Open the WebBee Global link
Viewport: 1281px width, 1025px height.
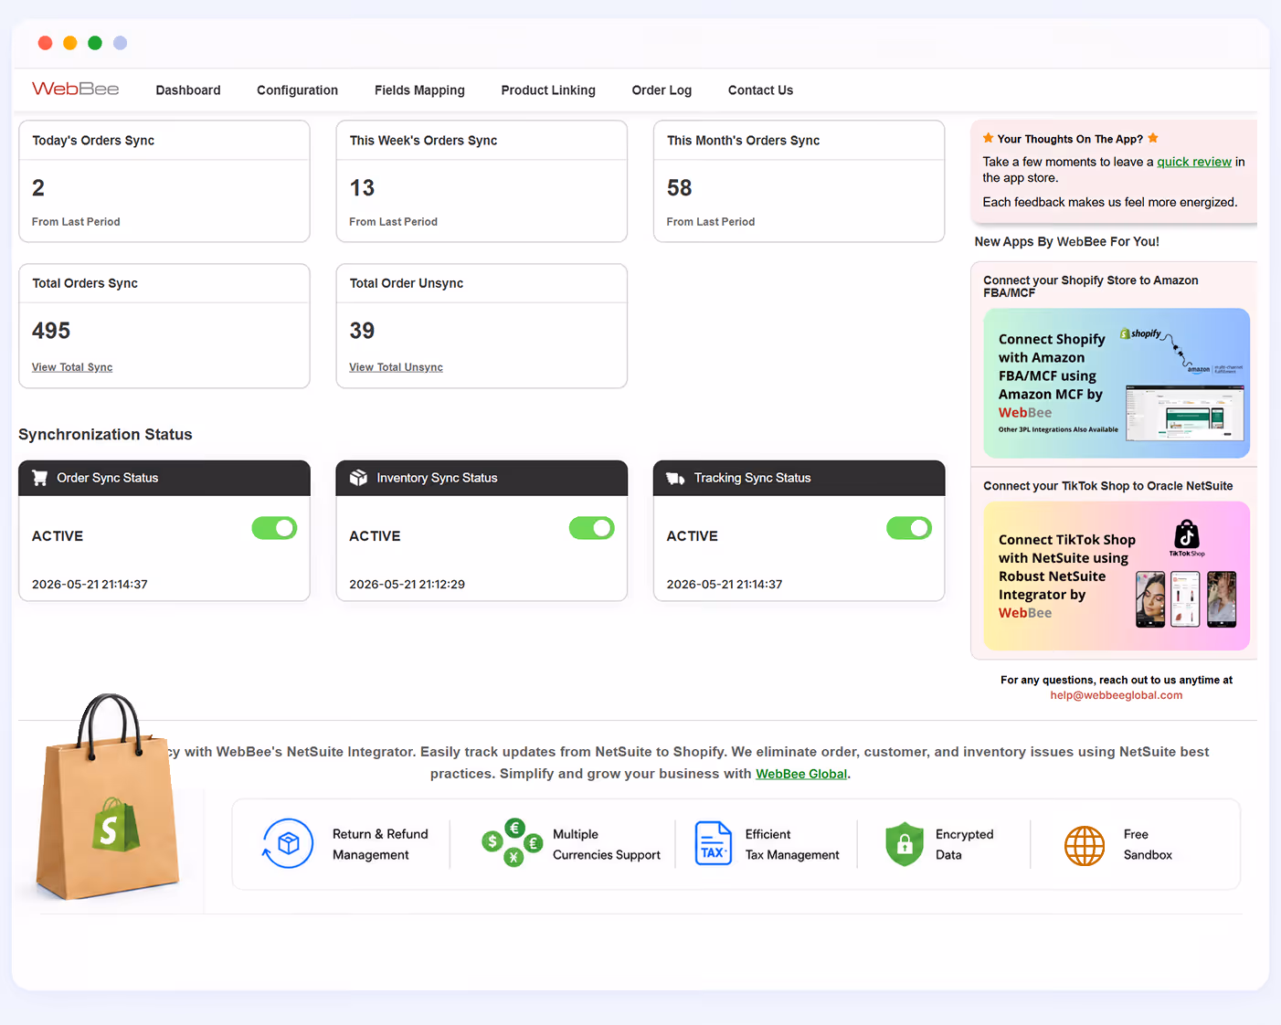(801, 774)
